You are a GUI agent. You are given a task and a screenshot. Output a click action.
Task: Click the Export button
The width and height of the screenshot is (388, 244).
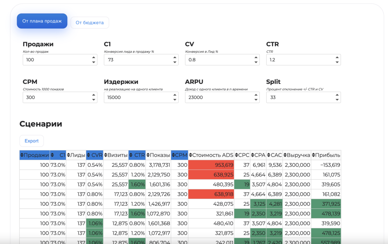[32, 141]
